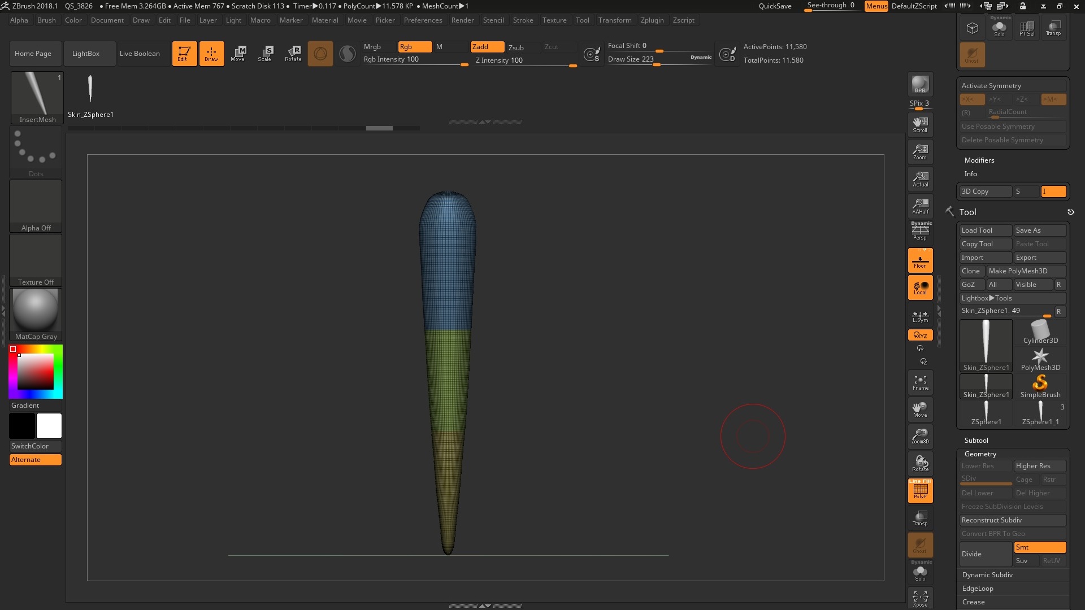The image size is (1085, 610).
Task: Open the Stroke menu
Action: click(523, 20)
